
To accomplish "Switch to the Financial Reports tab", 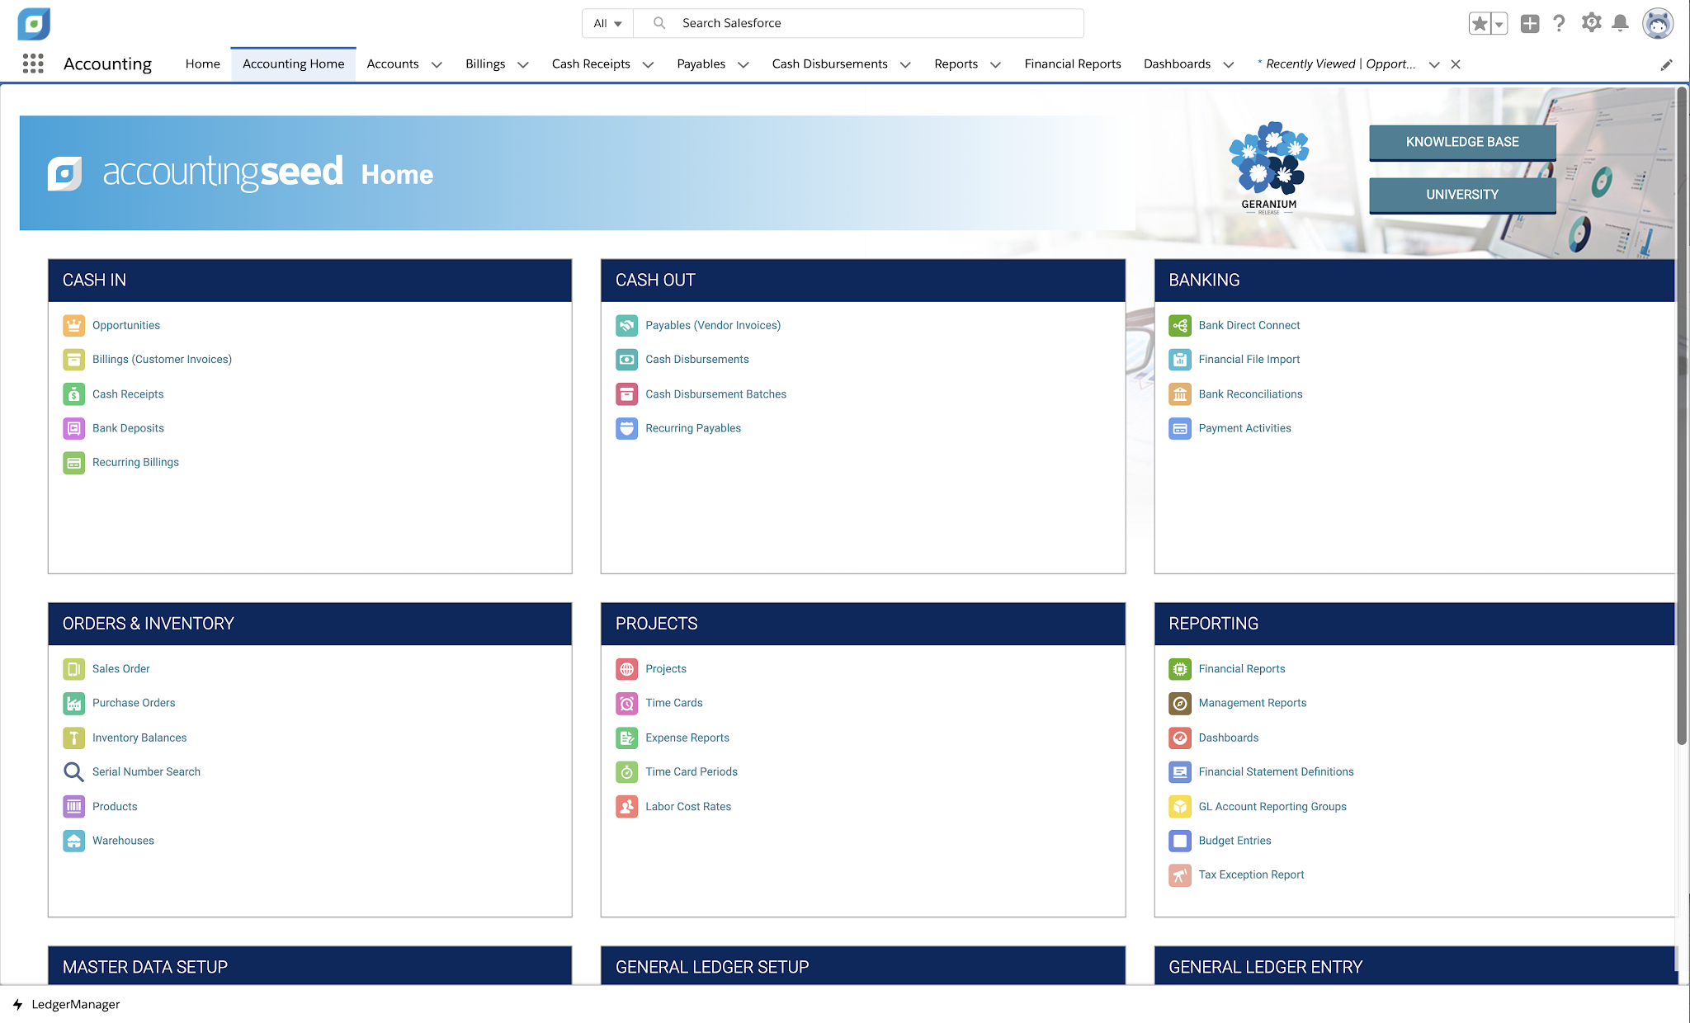I will pos(1072,64).
